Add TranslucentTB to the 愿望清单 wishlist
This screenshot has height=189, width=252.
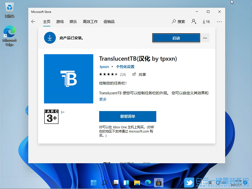point(127,116)
